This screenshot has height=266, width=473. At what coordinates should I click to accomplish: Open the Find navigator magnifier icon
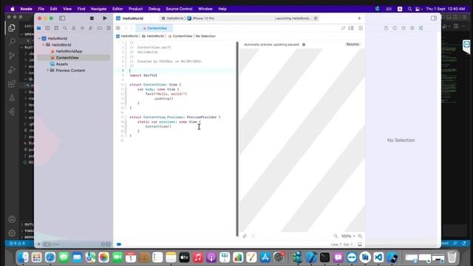(65, 28)
